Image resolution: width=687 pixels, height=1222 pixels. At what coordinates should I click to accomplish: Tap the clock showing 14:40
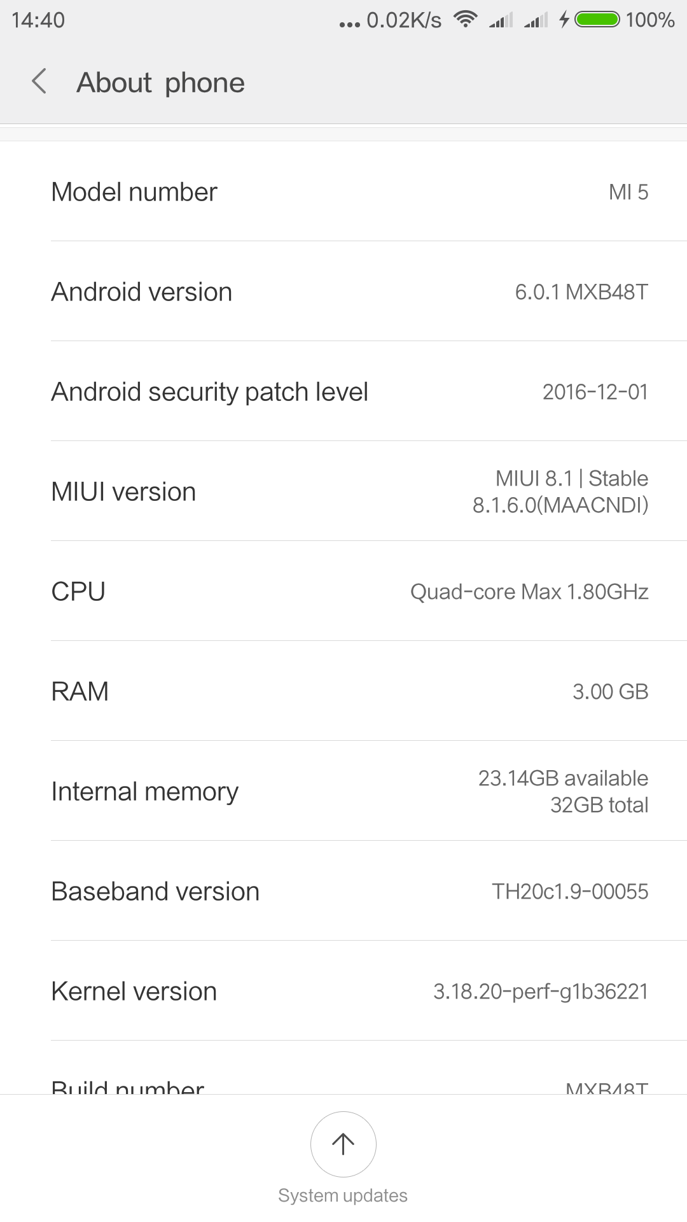(x=38, y=20)
